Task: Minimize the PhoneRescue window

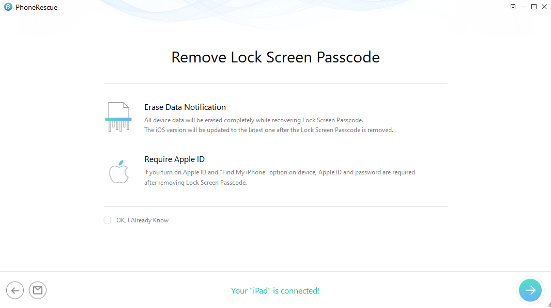Action: tap(524, 7)
